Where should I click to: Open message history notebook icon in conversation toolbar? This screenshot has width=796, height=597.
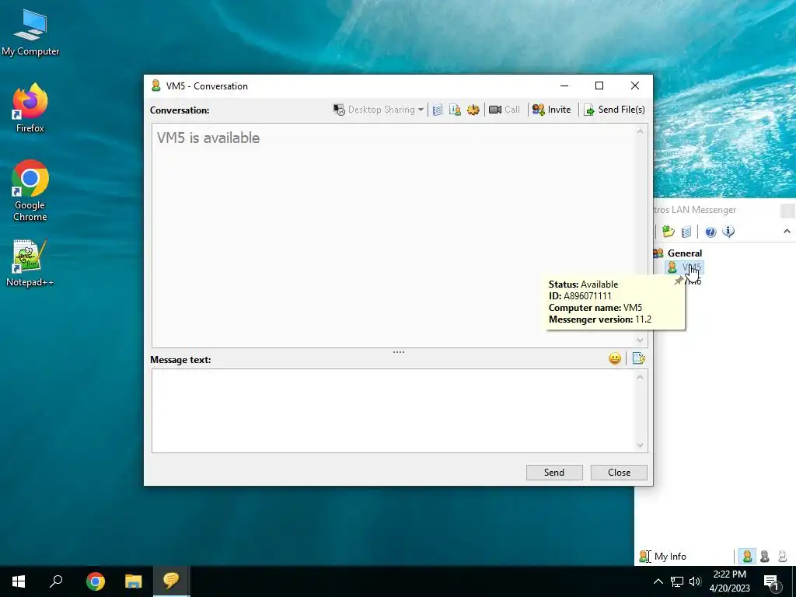click(x=438, y=110)
